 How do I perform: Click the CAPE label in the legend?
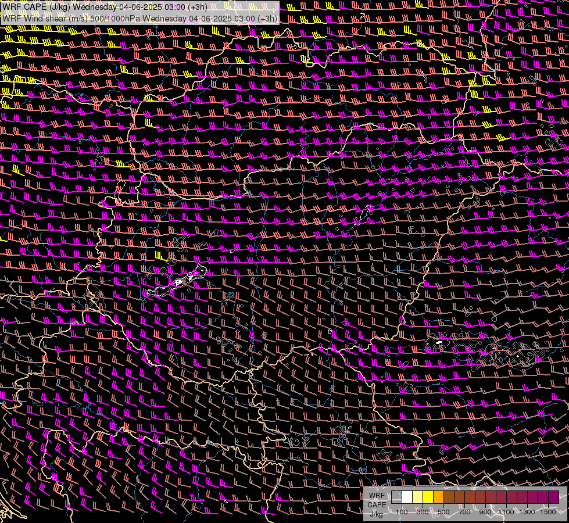click(377, 505)
